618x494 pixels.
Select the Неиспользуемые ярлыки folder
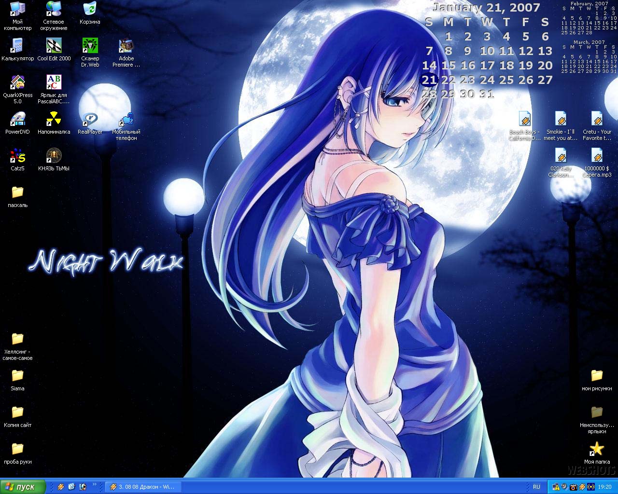point(597,419)
